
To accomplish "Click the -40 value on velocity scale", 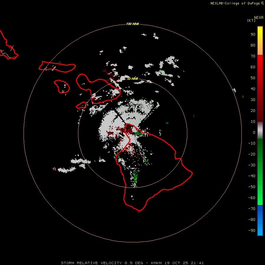I will click(252, 176).
